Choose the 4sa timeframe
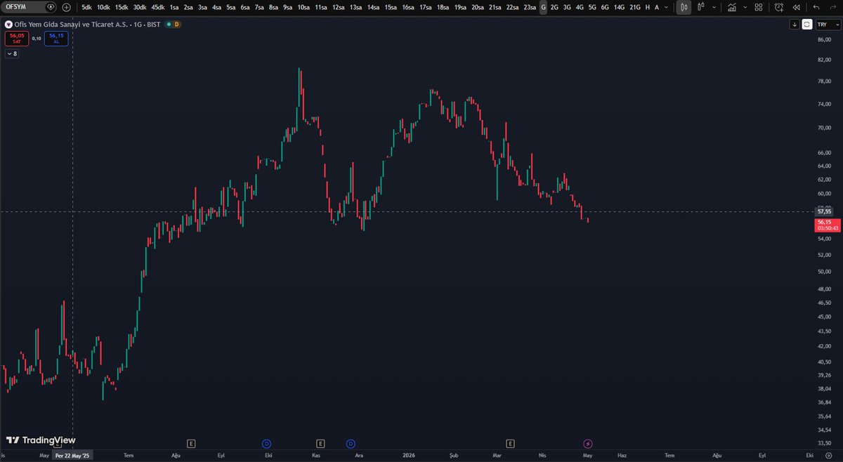This screenshot has height=462, width=843. pyautogui.click(x=216, y=7)
